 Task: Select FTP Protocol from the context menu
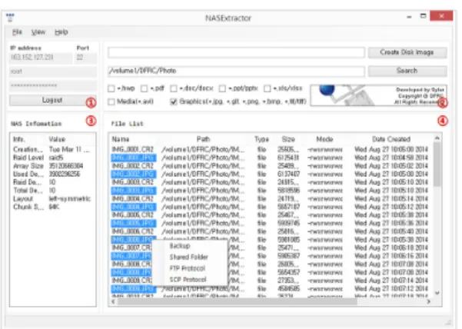[190, 268]
